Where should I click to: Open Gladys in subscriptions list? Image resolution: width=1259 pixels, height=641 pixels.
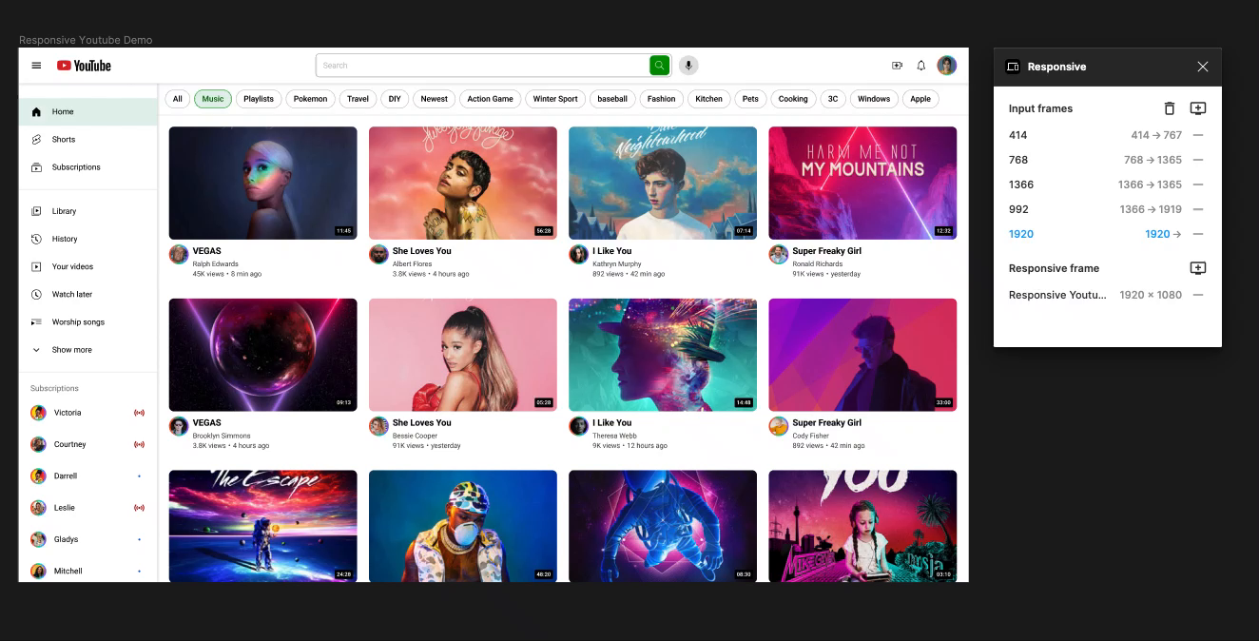[87, 539]
